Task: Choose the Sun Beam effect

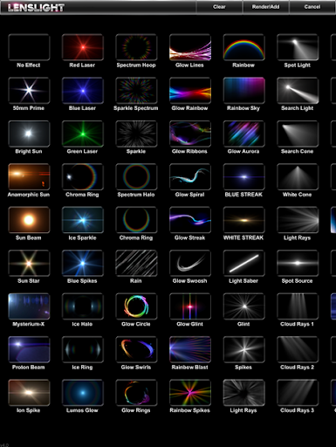Action: pyautogui.click(x=29, y=220)
